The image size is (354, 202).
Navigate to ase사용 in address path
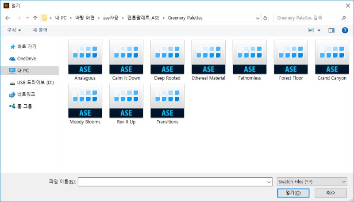(111, 18)
